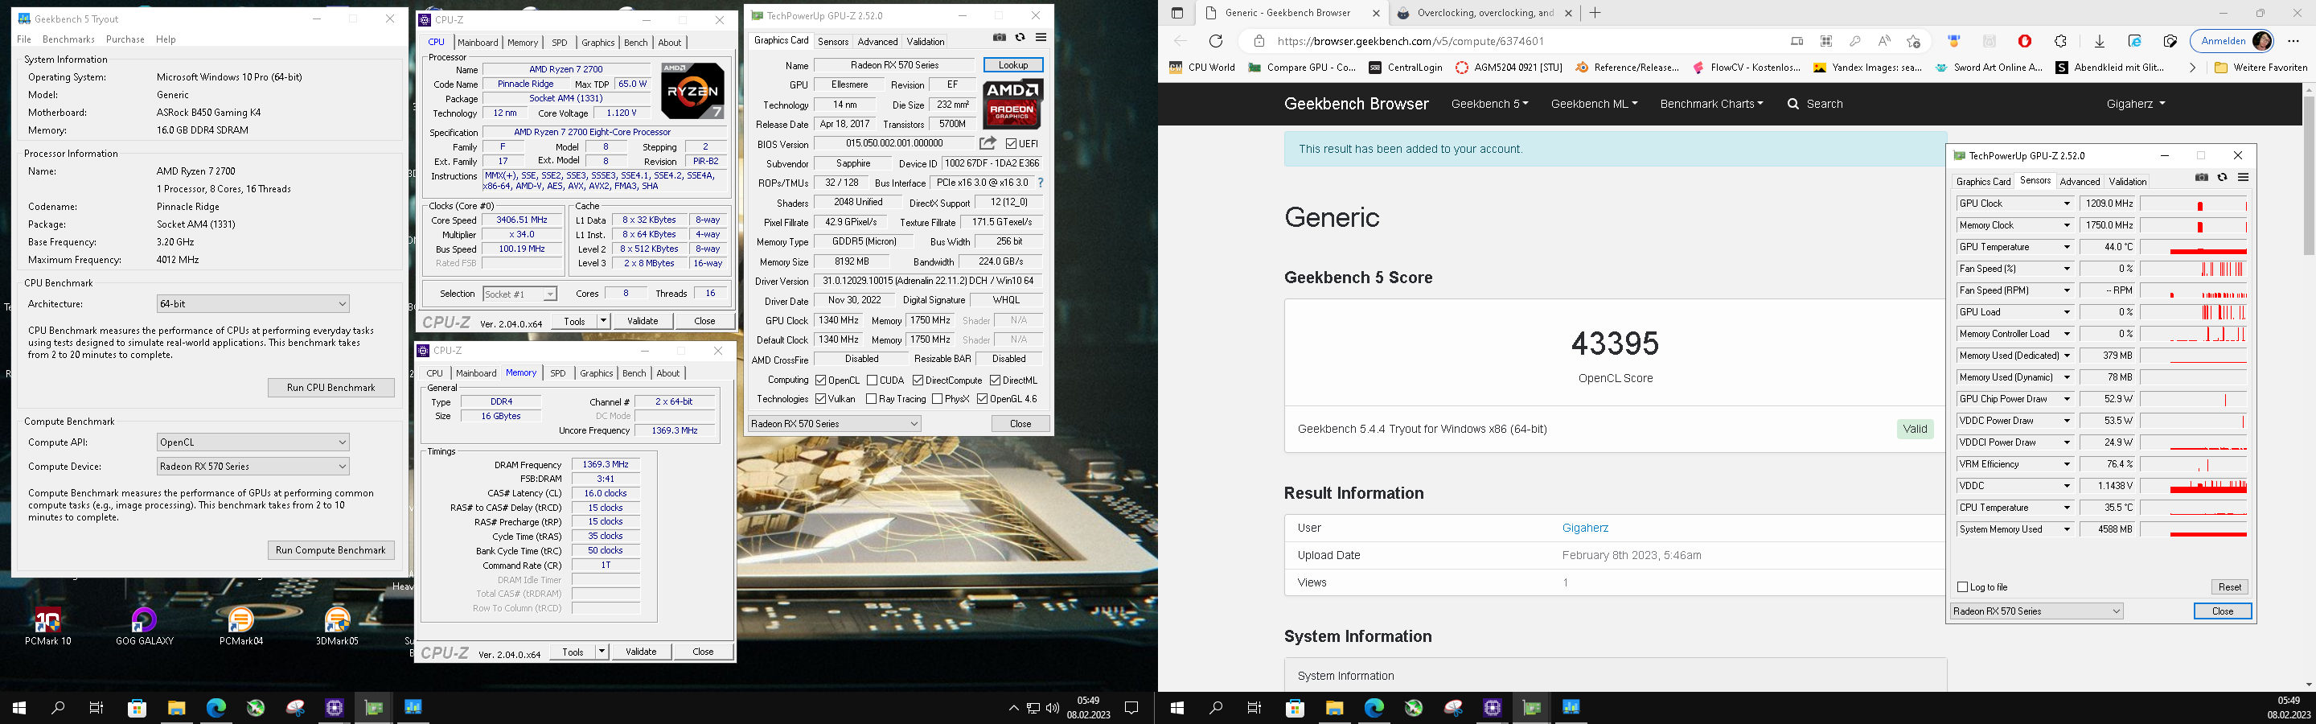Click the browser back arrow
Viewport: 2316px width, 724px height.
point(1181,41)
